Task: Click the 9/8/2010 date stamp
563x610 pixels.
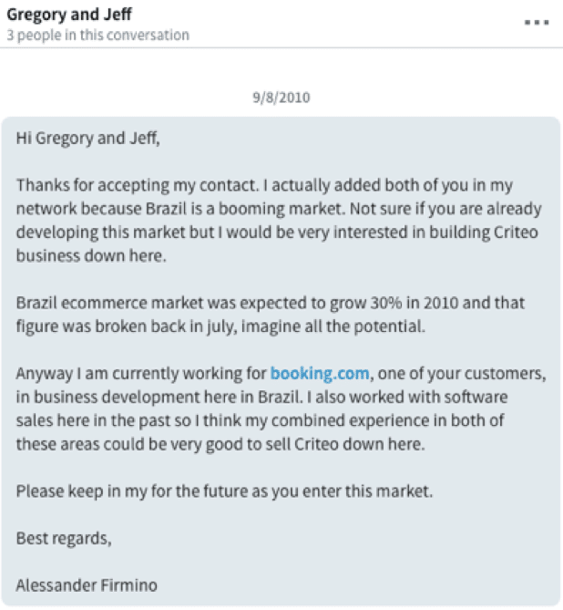Action: 281,98
